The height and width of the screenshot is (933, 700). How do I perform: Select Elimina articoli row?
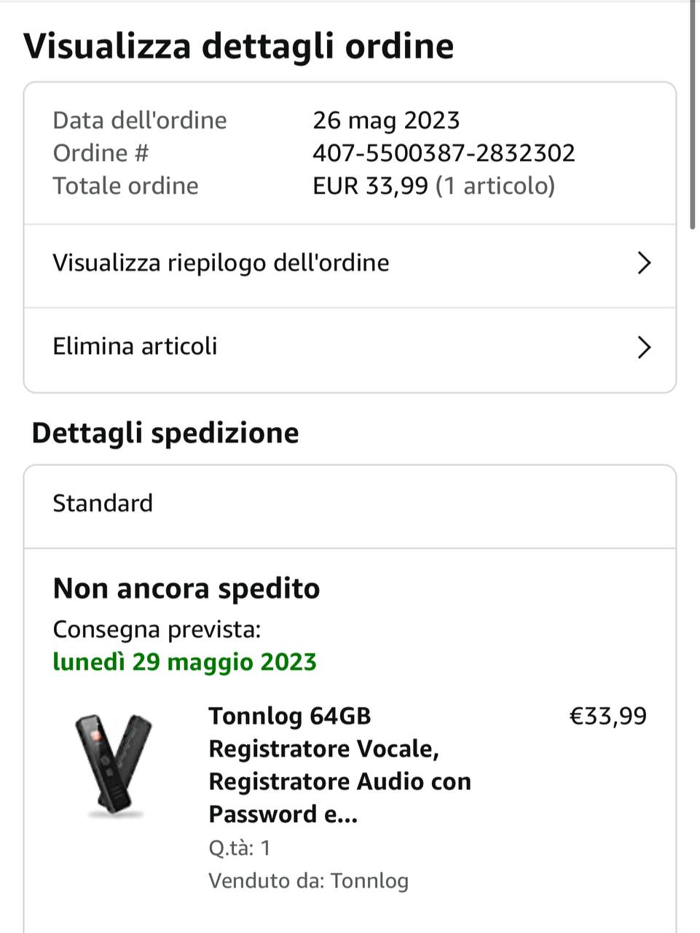(x=135, y=346)
